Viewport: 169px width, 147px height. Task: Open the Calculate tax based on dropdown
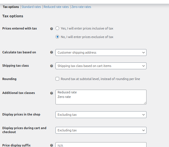point(101,52)
